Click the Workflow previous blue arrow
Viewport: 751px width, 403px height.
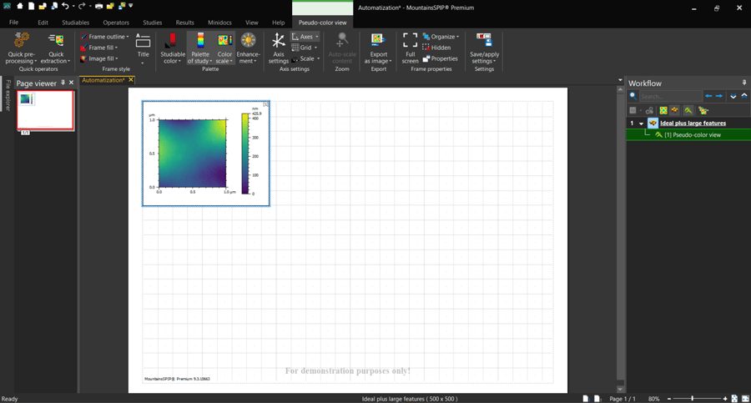tap(708, 96)
